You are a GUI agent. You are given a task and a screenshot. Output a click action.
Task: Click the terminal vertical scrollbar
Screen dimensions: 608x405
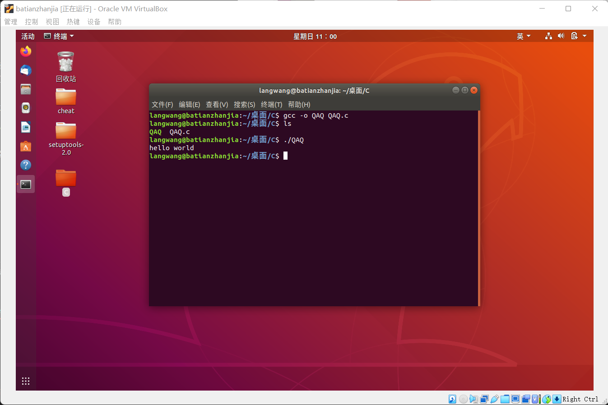(x=478, y=208)
